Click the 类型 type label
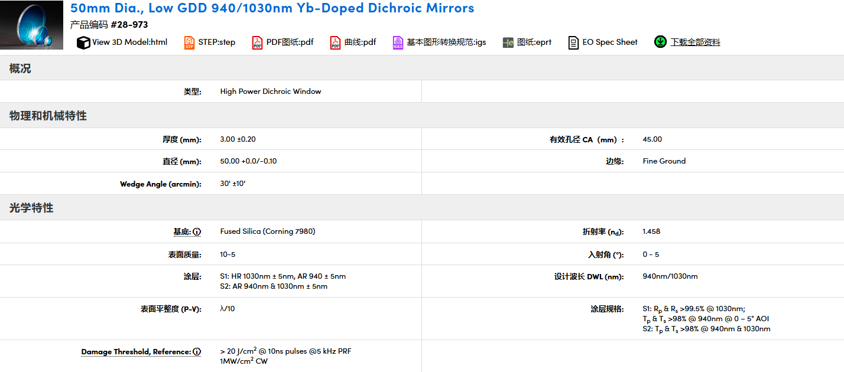844x372 pixels. pyautogui.click(x=193, y=92)
